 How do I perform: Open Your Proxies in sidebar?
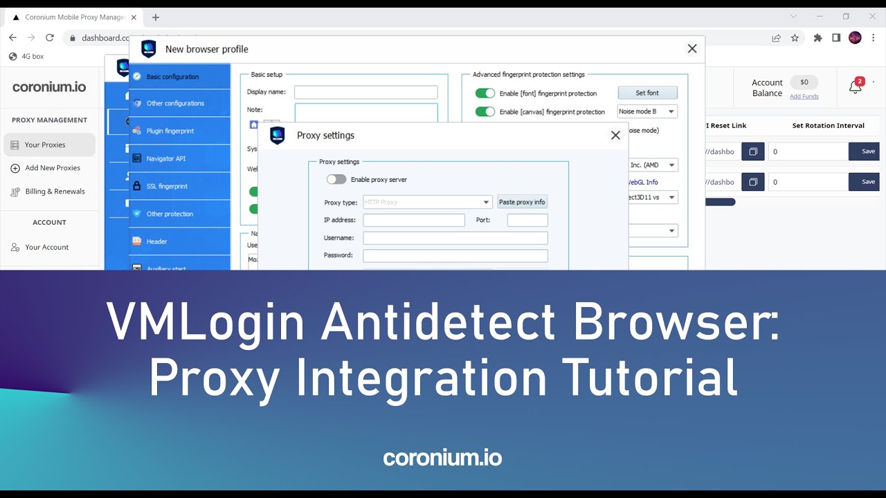tap(49, 145)
